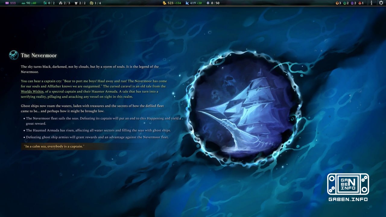Click the 'sky turns black' opening paragraph
386x217 pixels.
point(90,69)
